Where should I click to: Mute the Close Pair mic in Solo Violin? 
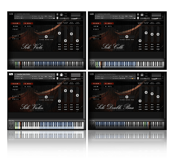coord(66,107)
